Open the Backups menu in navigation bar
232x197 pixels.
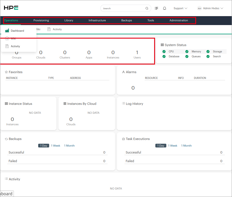coord(126,20)
